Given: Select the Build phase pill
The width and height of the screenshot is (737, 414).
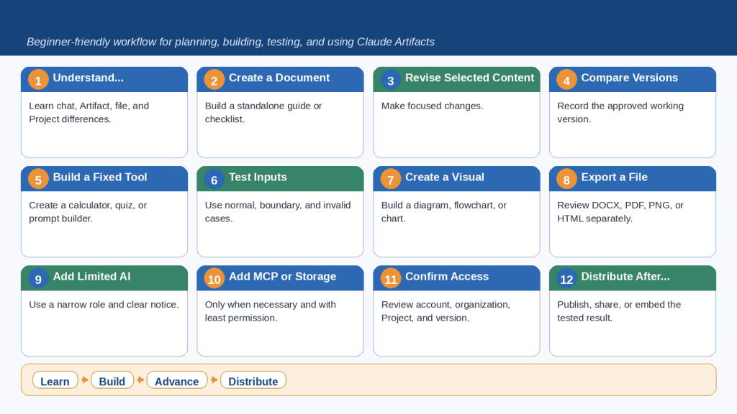Looking at the screenshot, I should tap(112, 380).
